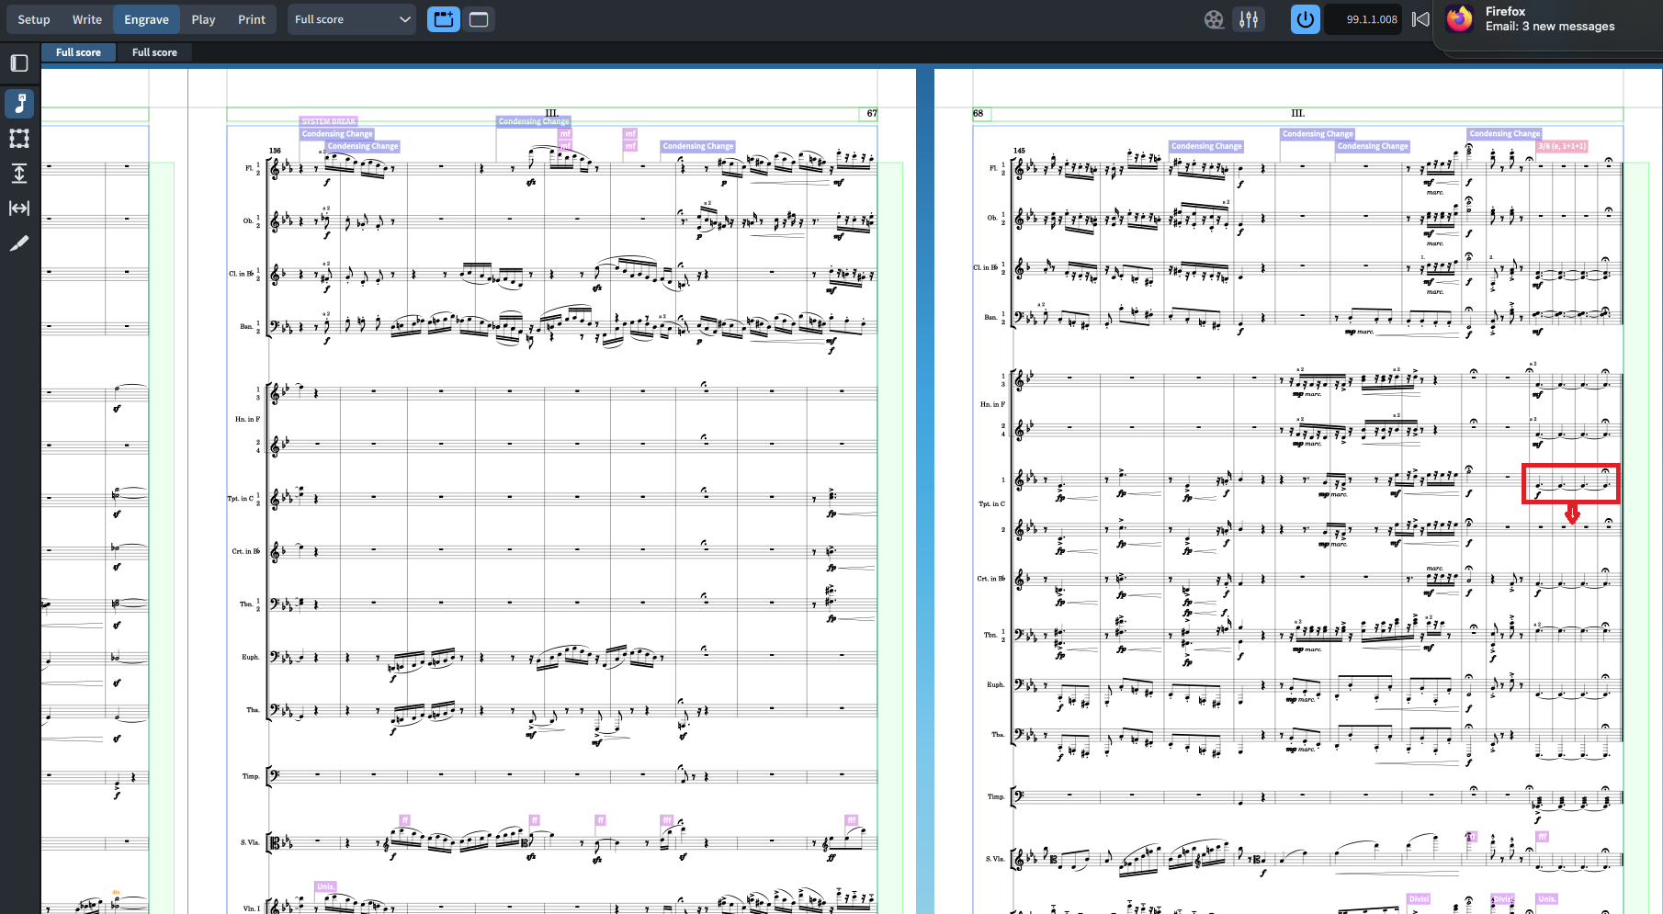Click the Bsn. staff label on page 67
1663x914 pixels.
click(x=246, y=326)
